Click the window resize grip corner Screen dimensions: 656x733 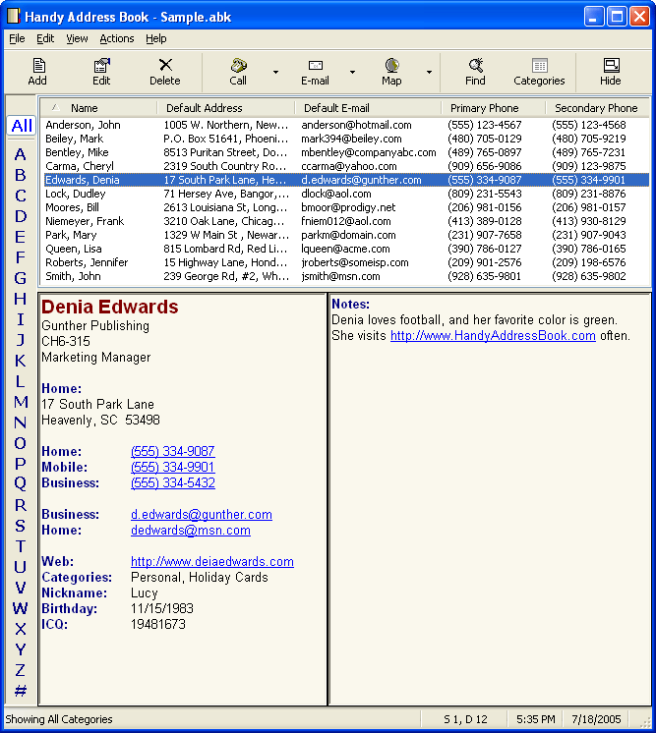click(x=646, y=722)
